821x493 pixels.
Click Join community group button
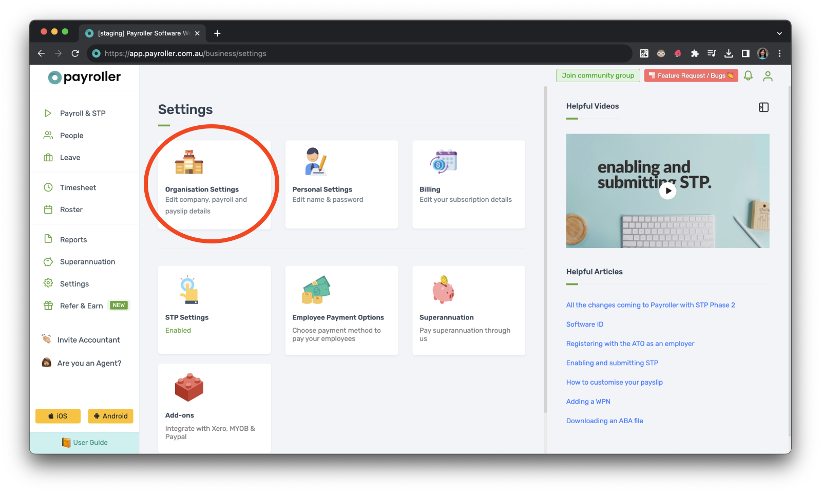click(x=598, y=75)
